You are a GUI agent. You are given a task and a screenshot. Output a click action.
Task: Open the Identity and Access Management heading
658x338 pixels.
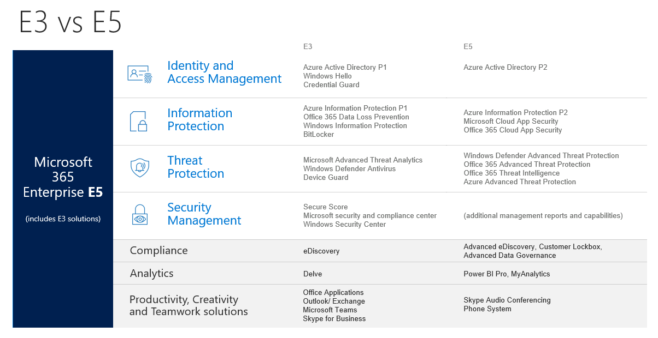[x=225, y=72]
